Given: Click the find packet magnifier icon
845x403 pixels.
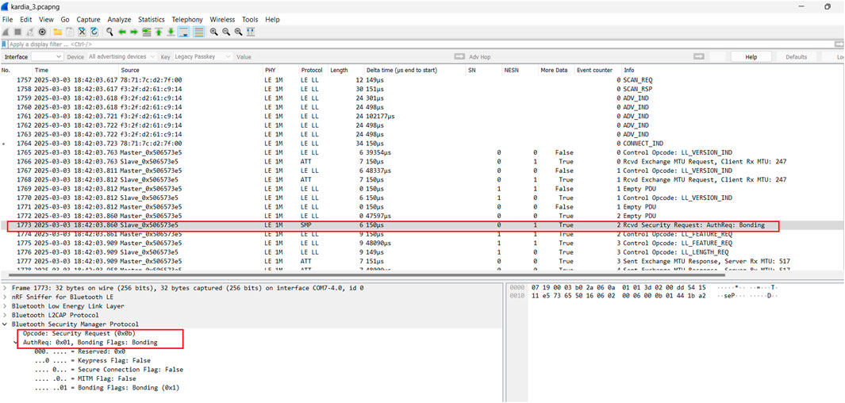Looking at the screenshot, I should click(x=109, y=32).
